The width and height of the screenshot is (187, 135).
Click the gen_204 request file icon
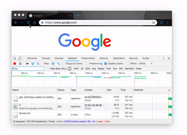[x=15, y=98]
